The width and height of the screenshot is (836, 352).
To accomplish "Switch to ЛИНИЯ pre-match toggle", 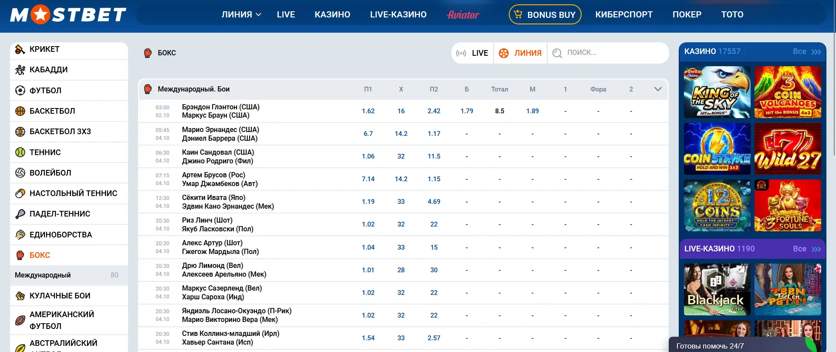I will point(521,53).
